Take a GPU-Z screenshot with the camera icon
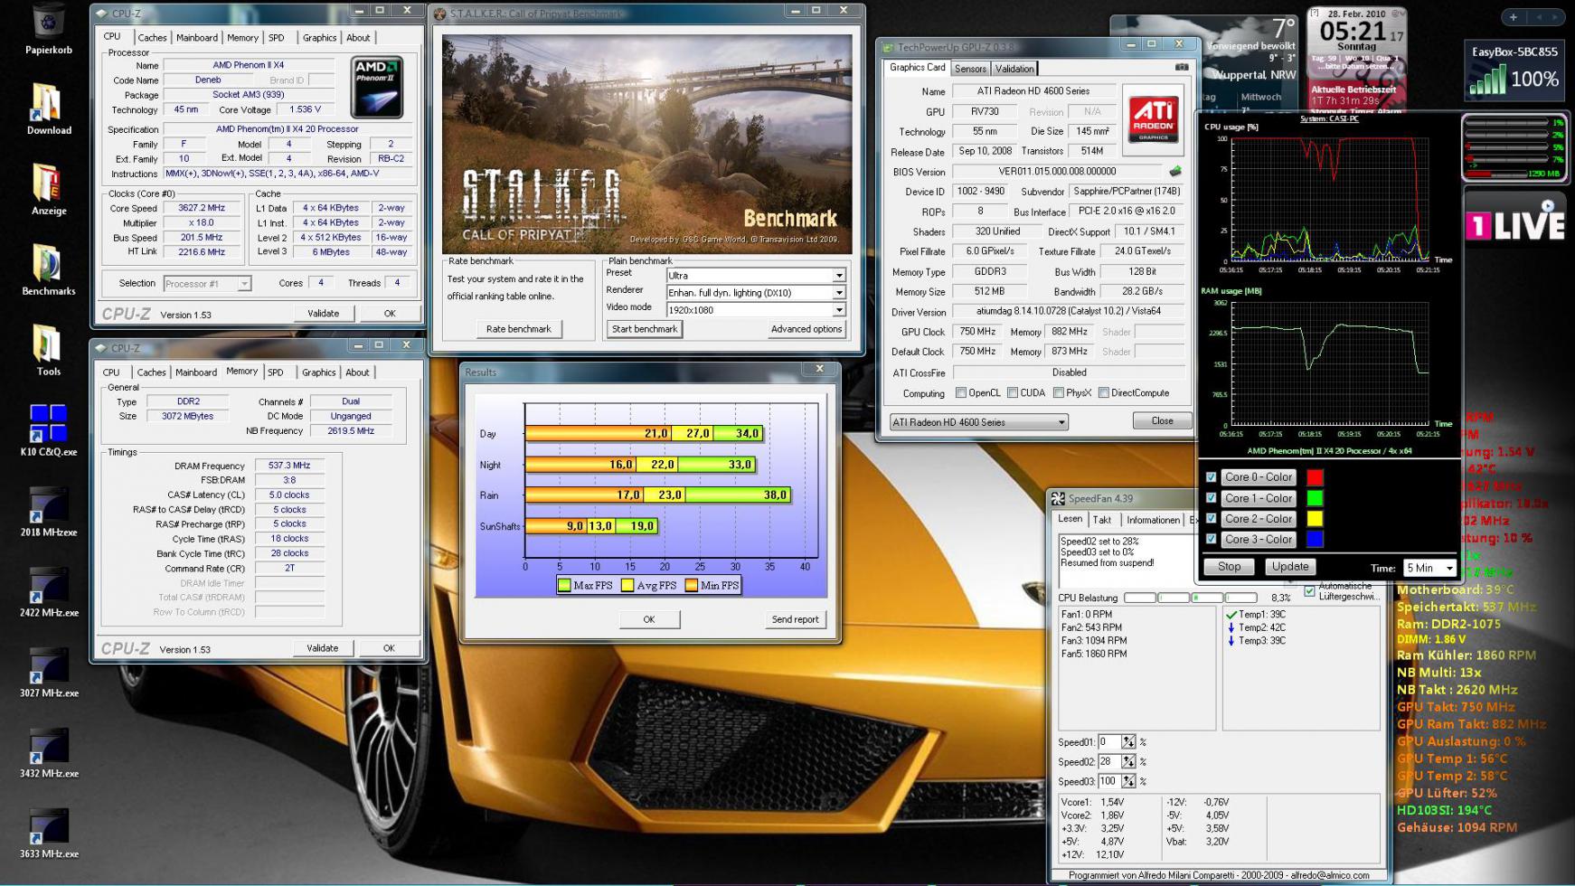 point(1182,67)
